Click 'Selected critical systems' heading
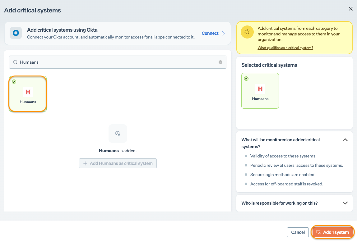 point(269,65)
